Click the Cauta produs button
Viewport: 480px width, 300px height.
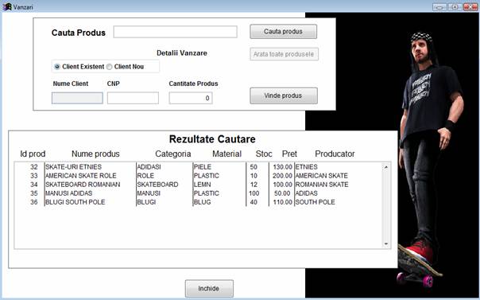coord(283,32)
